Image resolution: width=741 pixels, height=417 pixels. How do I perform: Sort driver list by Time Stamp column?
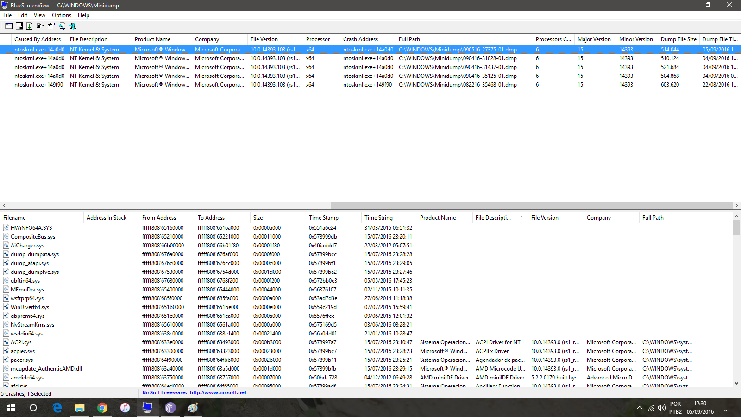click(x=333, y=218)
